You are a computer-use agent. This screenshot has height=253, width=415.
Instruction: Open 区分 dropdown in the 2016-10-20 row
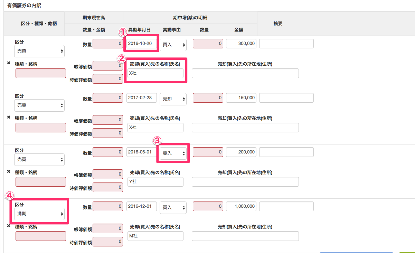[39, 51]
